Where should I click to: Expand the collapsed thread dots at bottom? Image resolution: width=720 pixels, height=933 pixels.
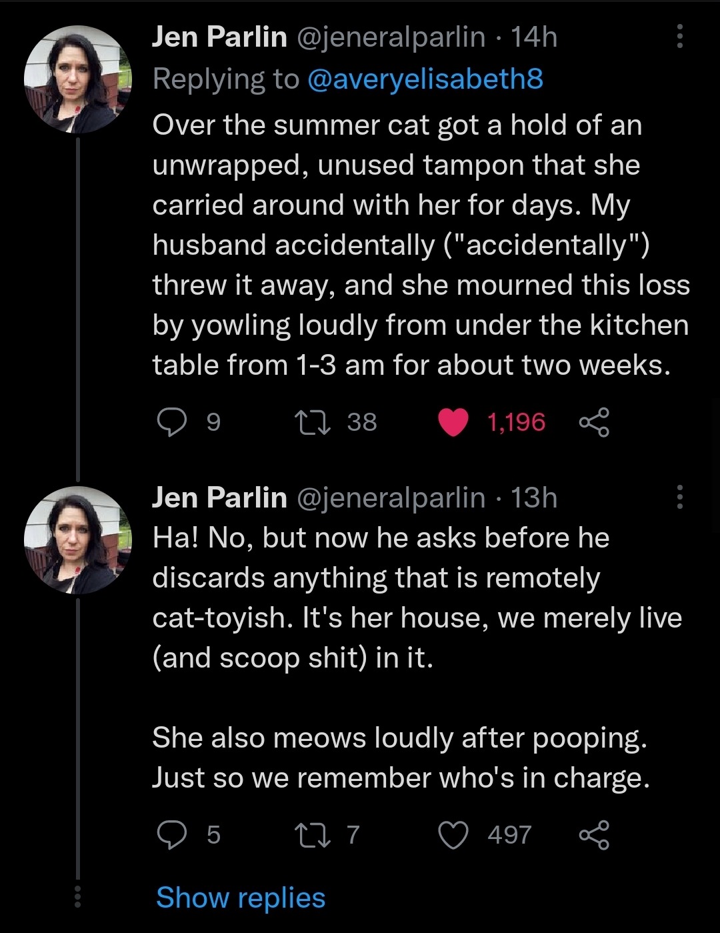click(77, 897)
